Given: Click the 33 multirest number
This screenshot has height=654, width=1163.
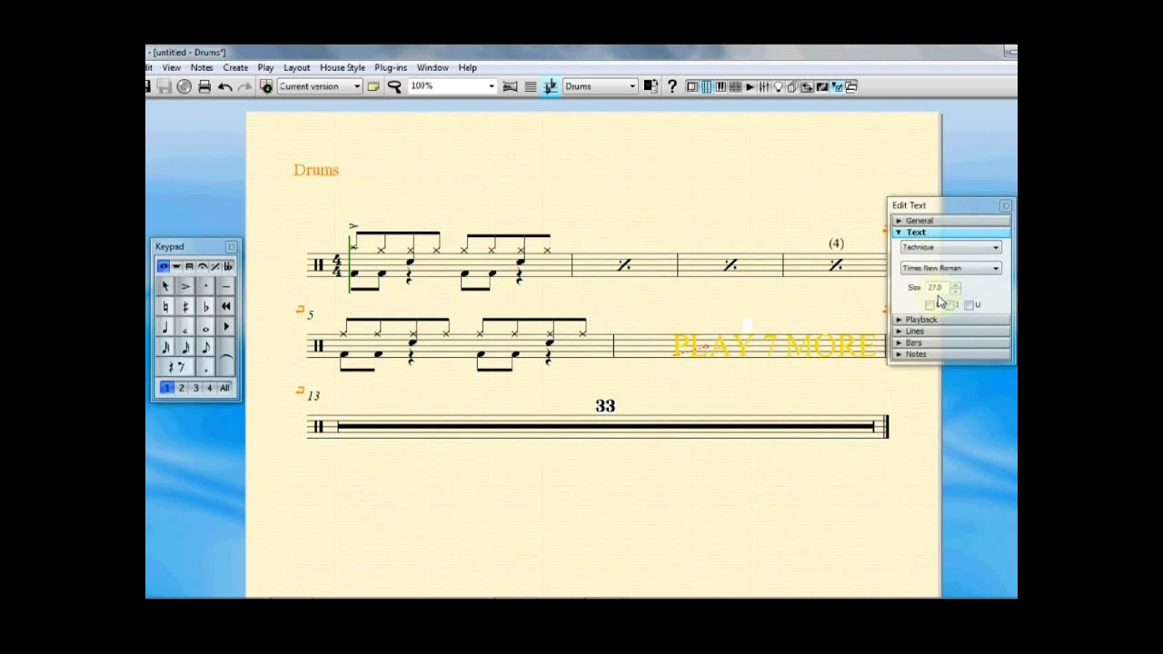Looking at the screenshot, I should 605,406.
